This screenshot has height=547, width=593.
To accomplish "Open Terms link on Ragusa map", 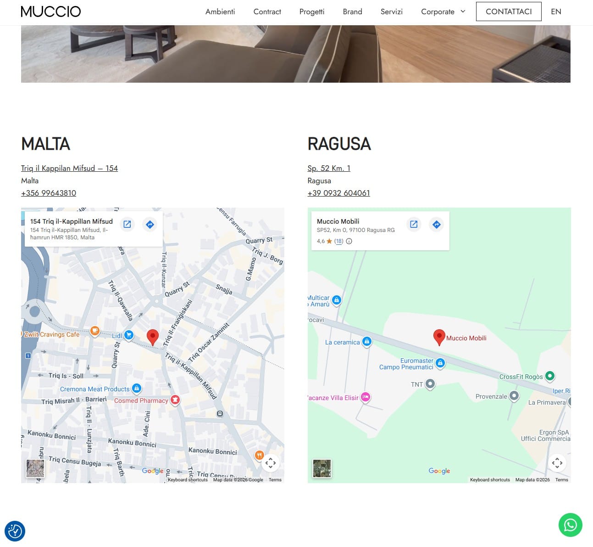I will 562,479.
